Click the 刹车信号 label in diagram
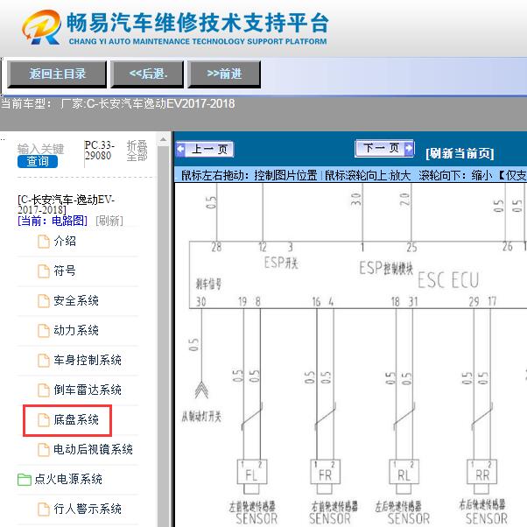This screenshot has width=527, height=527. 208,285
